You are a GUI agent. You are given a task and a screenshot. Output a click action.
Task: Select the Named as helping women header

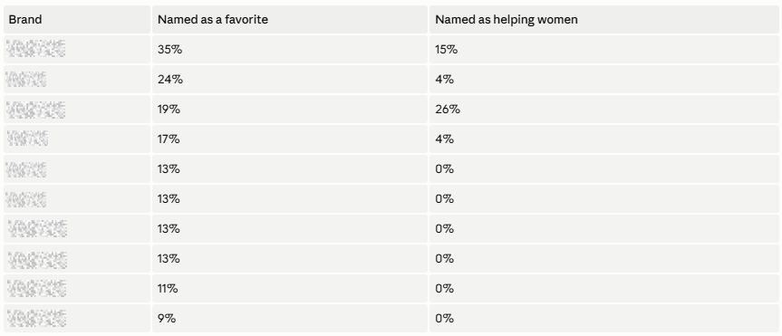604,19
